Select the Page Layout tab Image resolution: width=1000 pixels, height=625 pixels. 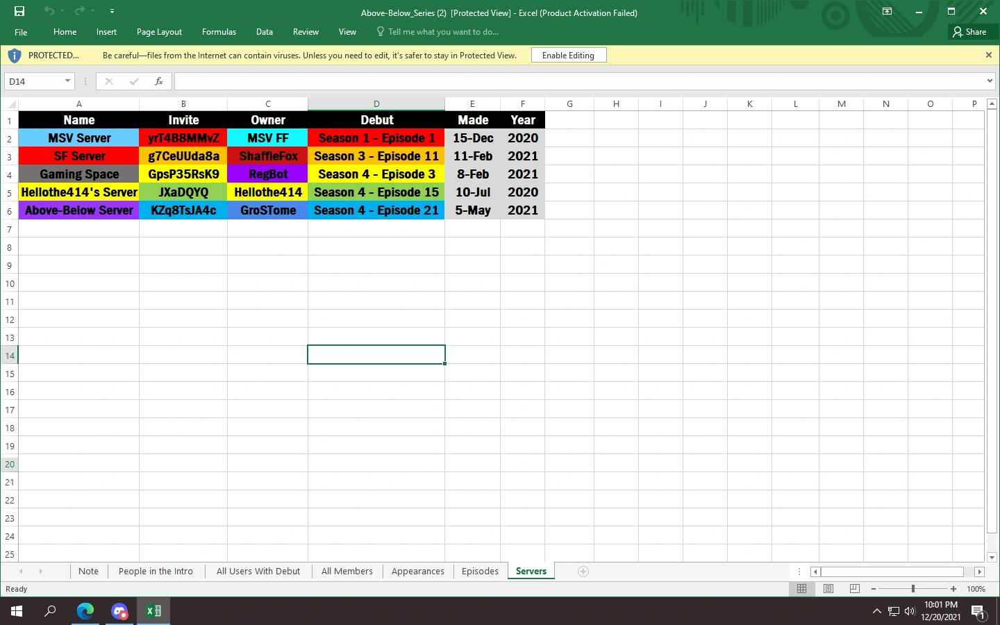coord(159,32)
